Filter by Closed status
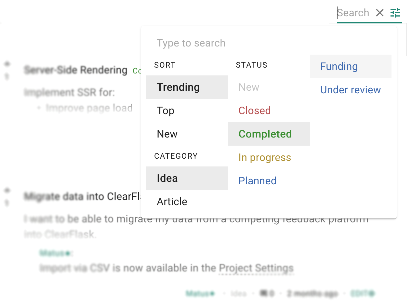Viewport: 411px width, 303px height. (269, 111)
